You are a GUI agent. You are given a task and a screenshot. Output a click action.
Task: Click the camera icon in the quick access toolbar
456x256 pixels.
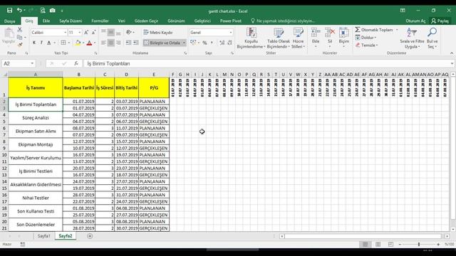tap(52, 11)
